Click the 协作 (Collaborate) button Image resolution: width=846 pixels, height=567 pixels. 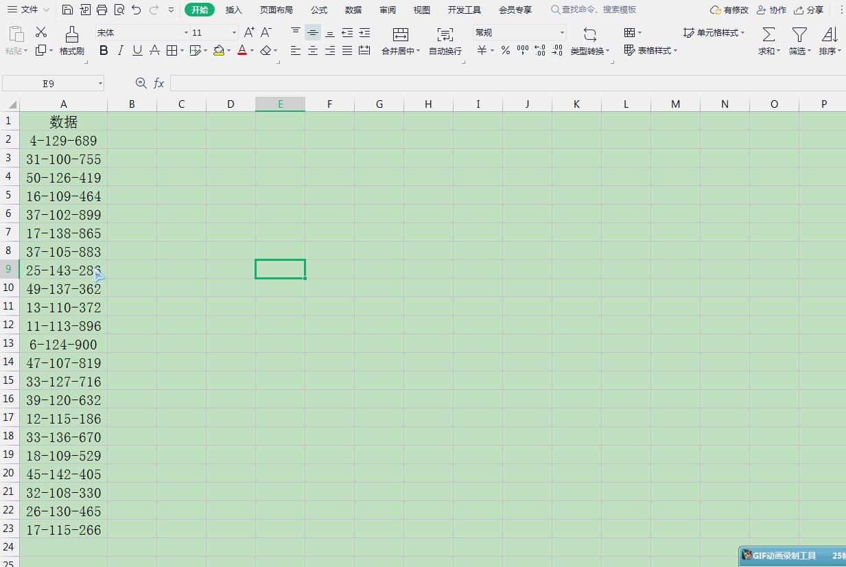coord(772,10)
